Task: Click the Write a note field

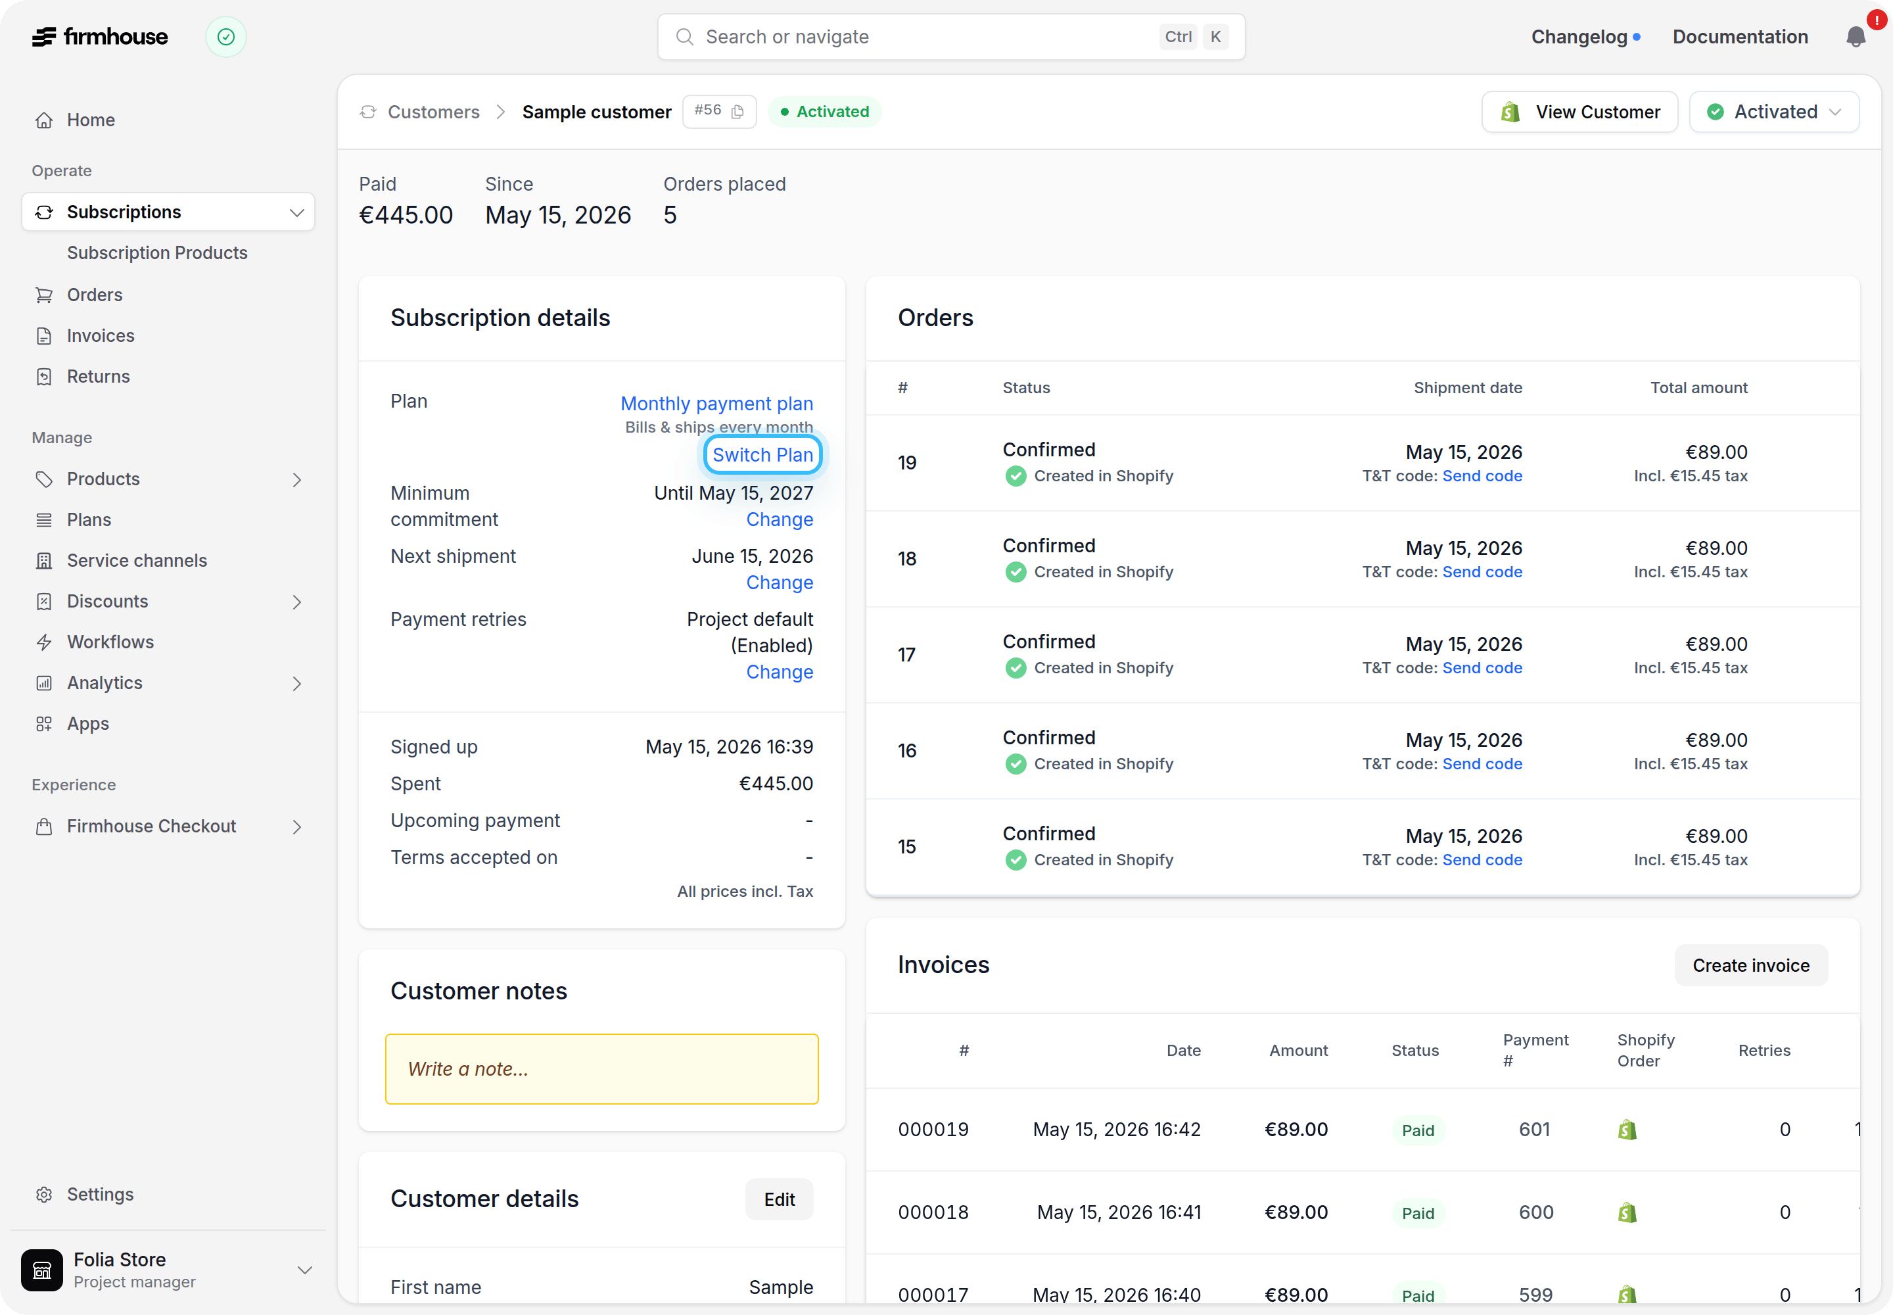Action: click(601, 1068)
